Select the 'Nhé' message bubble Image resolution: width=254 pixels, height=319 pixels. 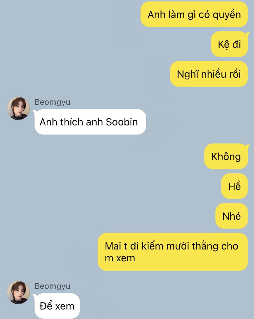tap(232, 216)
